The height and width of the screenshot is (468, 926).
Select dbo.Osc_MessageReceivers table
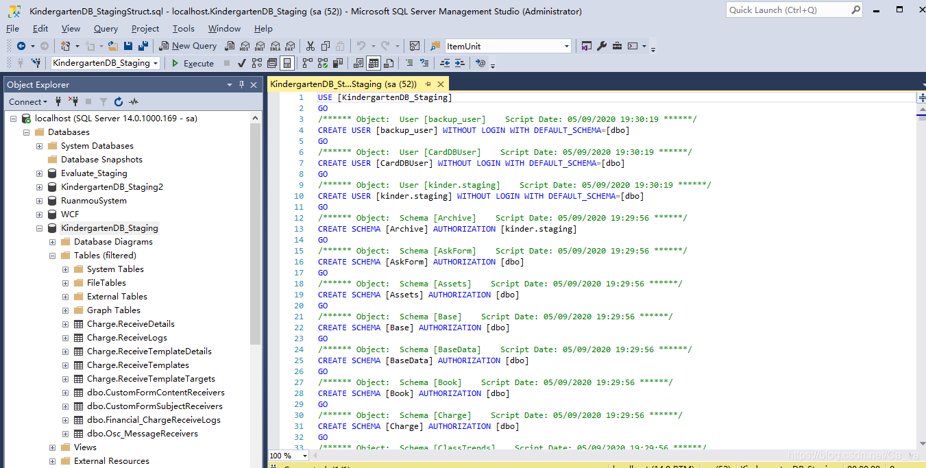pyautogui.click(x=143, y=434)
